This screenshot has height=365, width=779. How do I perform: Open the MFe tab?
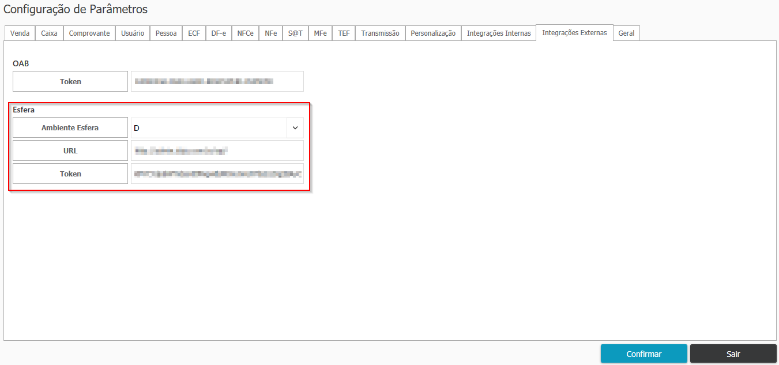click(321, 33)
